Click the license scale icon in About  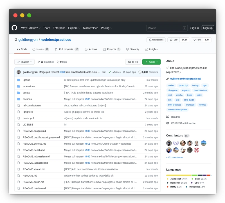(x=168, y=123)
